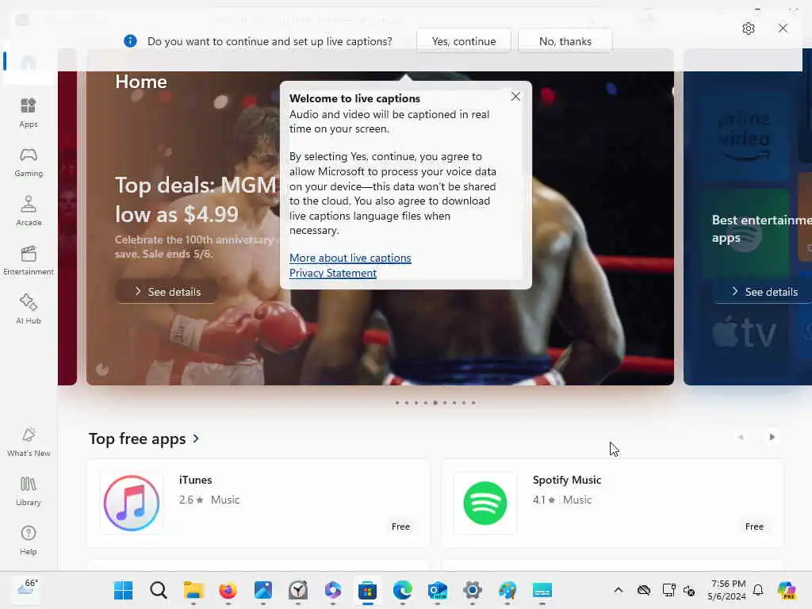This screenshot has width=812, height=609.
Task: Launch Firefox from taskbar
Action: point(228,590)
